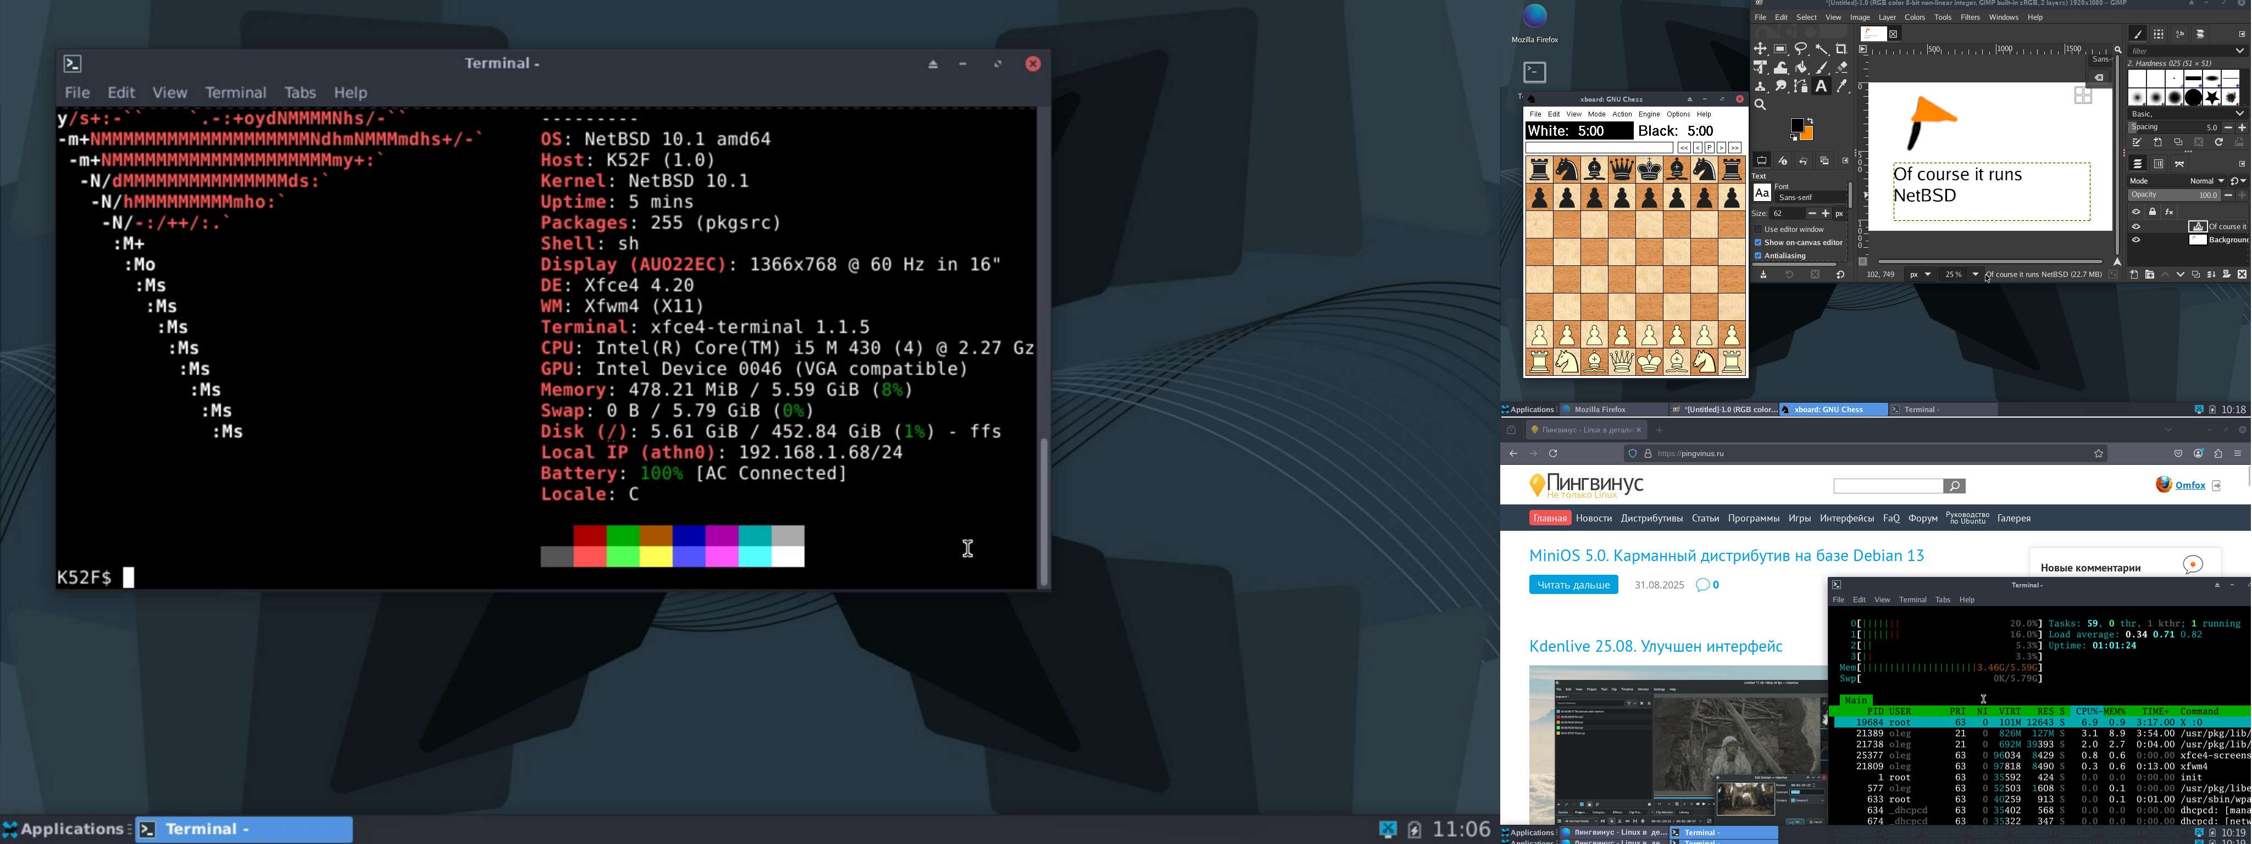Viewport: 2252px width, 844px height.
Task: Open the Filters menu in GIMP
Action: tap(1971, 18)
